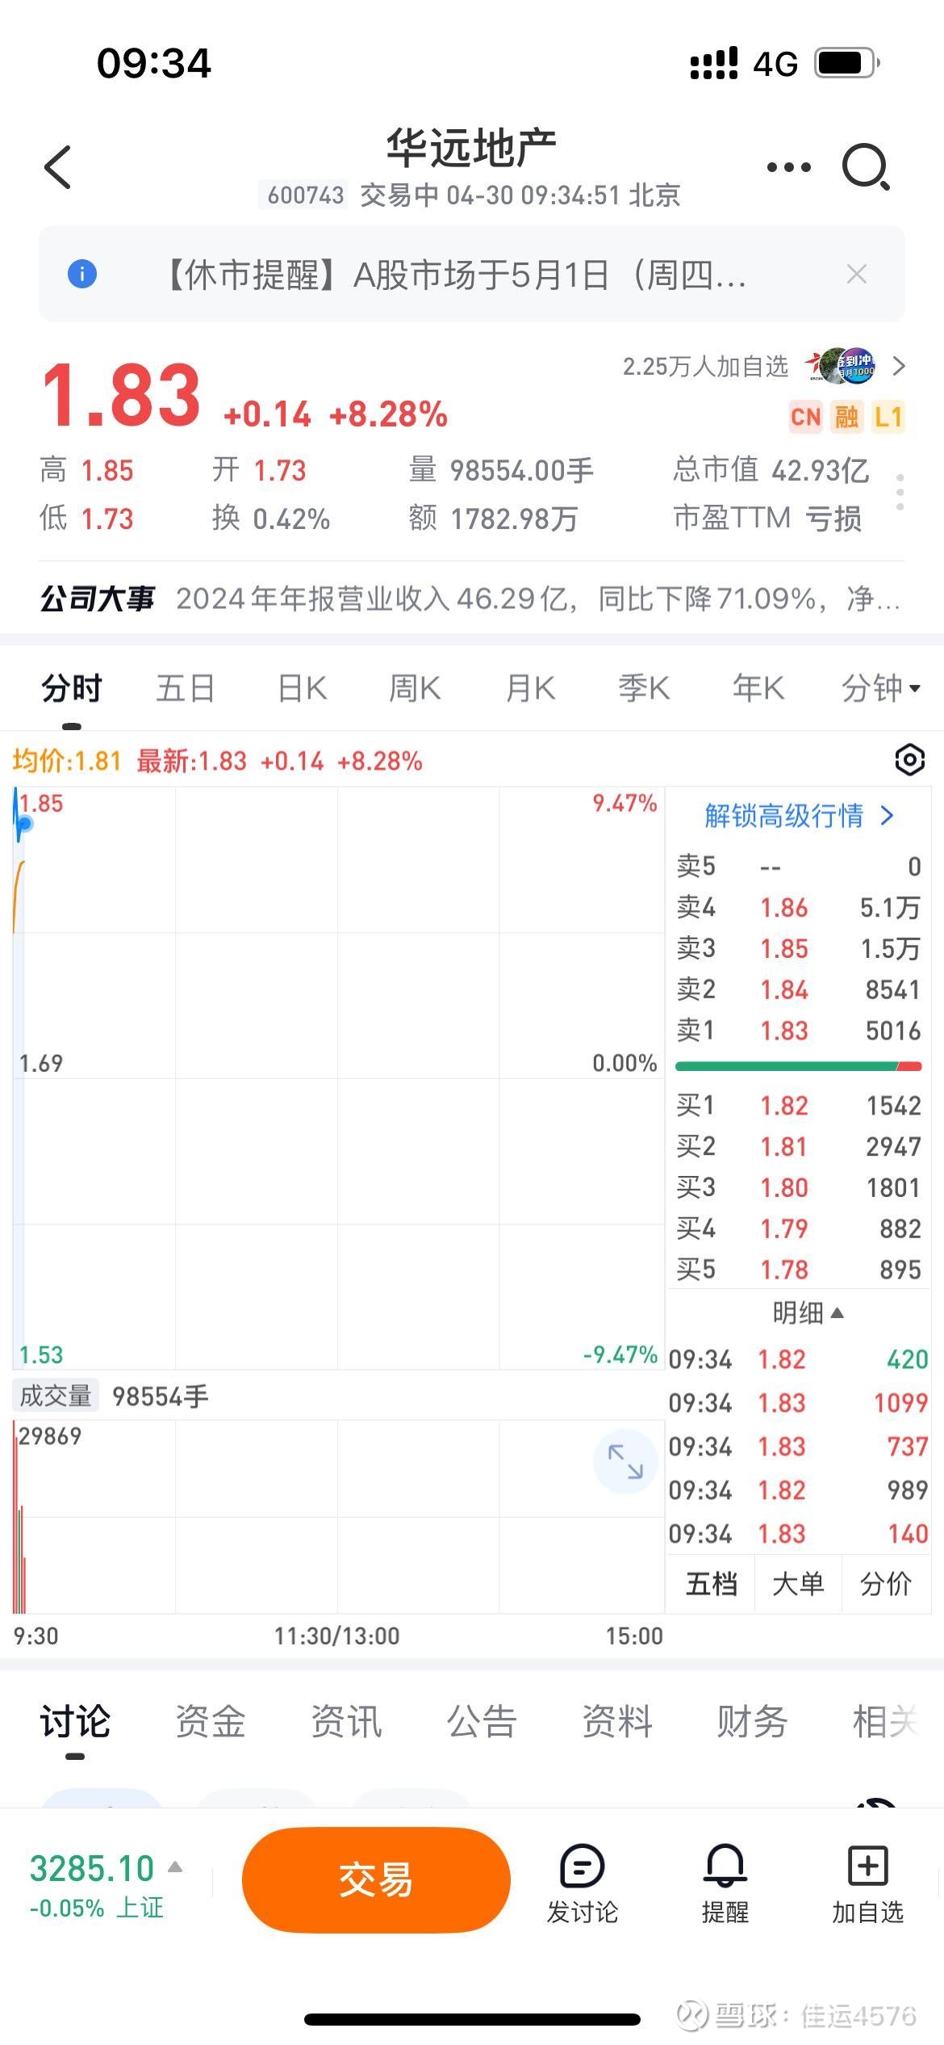Tap the CN badge
Image resolution: width=944 pixels, height=2045 pixels.
tap(805, 417)
